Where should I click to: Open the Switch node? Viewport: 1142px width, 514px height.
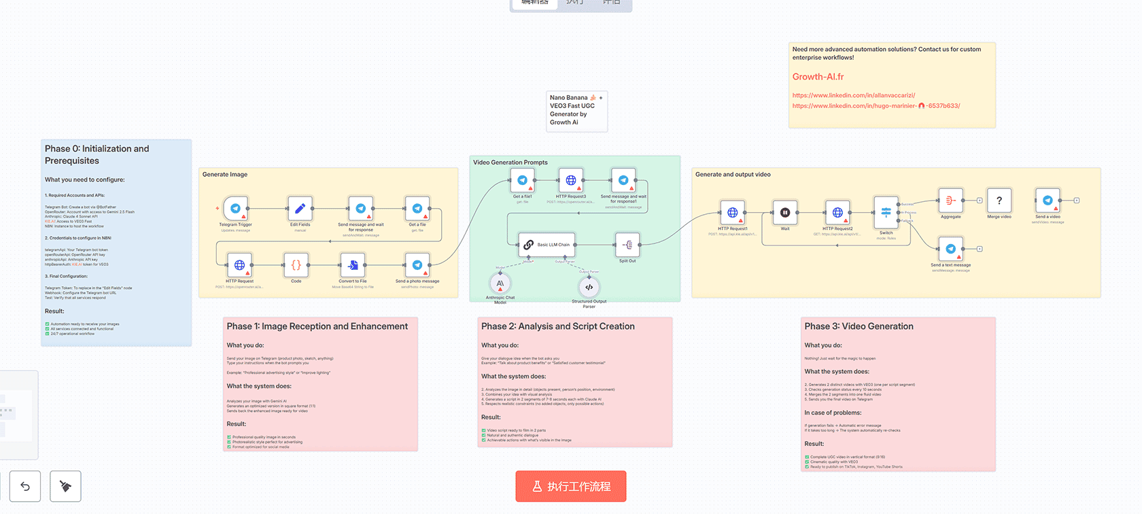coord(886,213)
